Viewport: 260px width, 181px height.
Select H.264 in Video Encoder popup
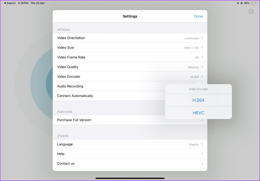[198, 100]
